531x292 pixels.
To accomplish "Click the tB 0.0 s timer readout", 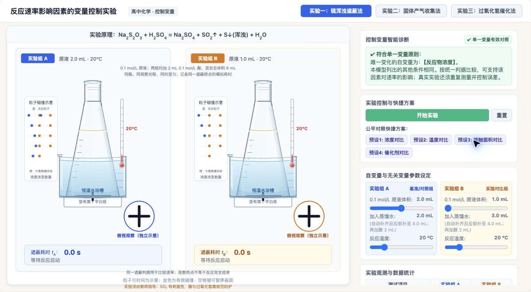I will click(242, 252).
